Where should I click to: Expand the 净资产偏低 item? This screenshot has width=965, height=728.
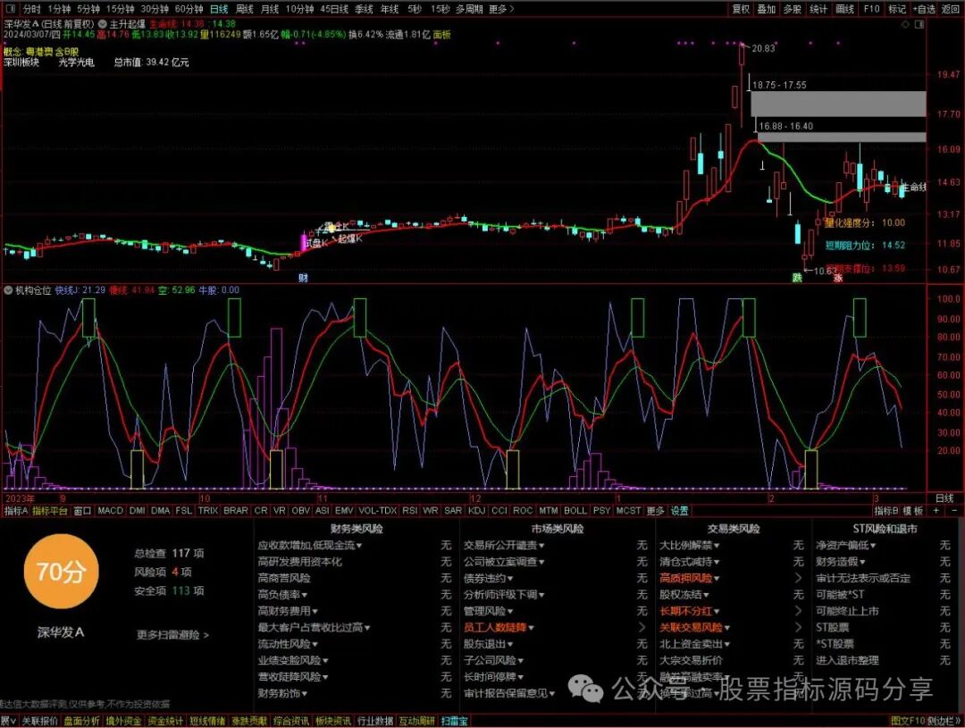pos(846,545)
